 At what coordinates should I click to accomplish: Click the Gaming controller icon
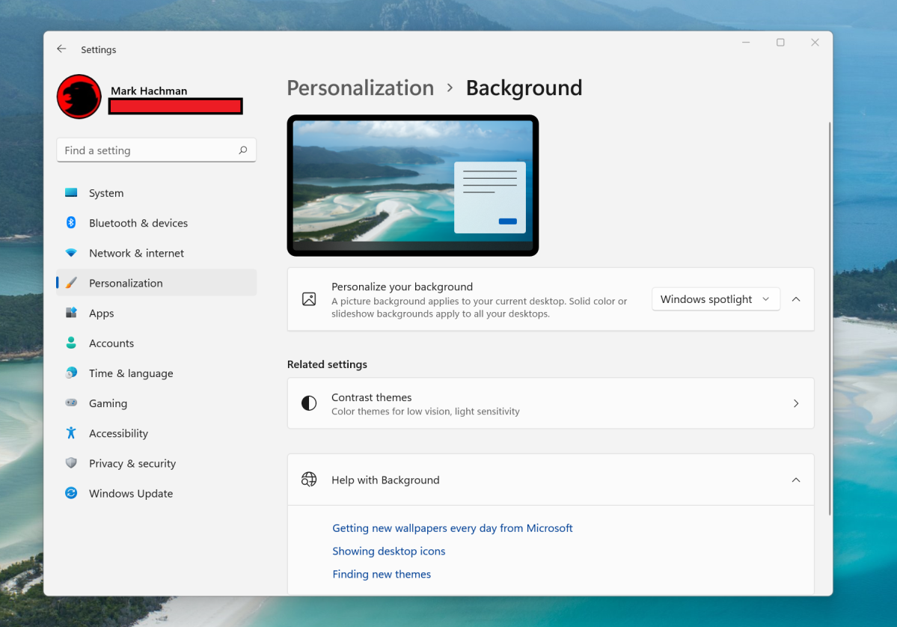[71, 403]
